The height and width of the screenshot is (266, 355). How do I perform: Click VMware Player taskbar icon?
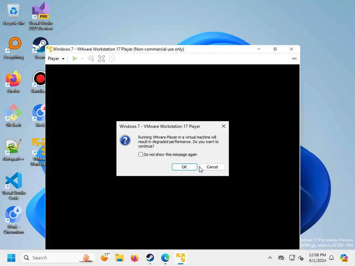(x=180, y=258)
